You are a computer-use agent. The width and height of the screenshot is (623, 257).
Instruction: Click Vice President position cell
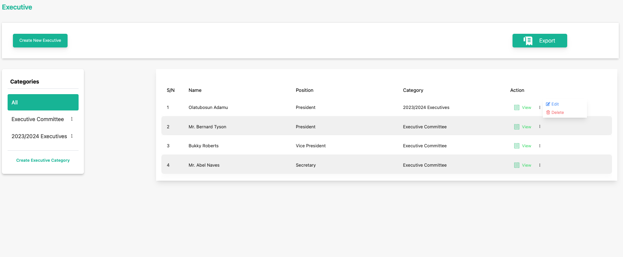pos(311,146)
